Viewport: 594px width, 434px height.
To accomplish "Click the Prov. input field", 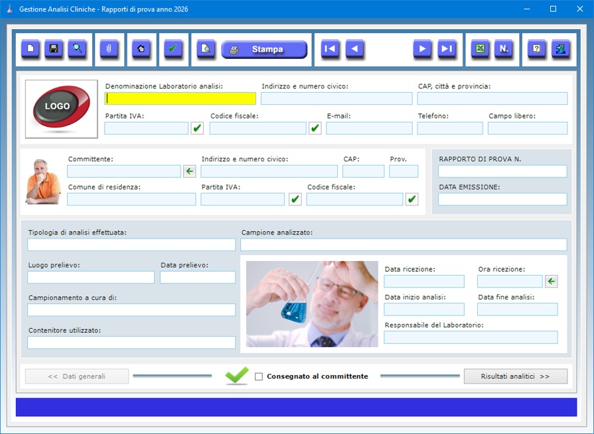I will point(404,171).
